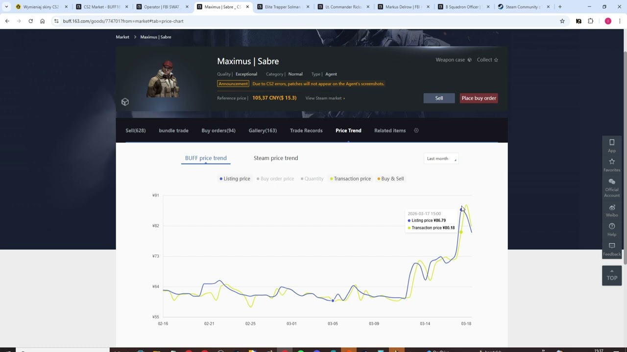Toggle the Transaction price legend series
Viewport: 627px width, 352px height.
[x=350, y=178]
